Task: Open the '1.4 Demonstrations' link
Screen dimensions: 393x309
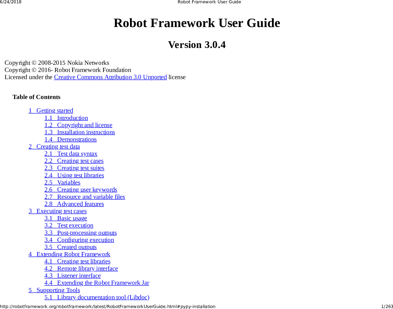Action: tap(70, 139)
